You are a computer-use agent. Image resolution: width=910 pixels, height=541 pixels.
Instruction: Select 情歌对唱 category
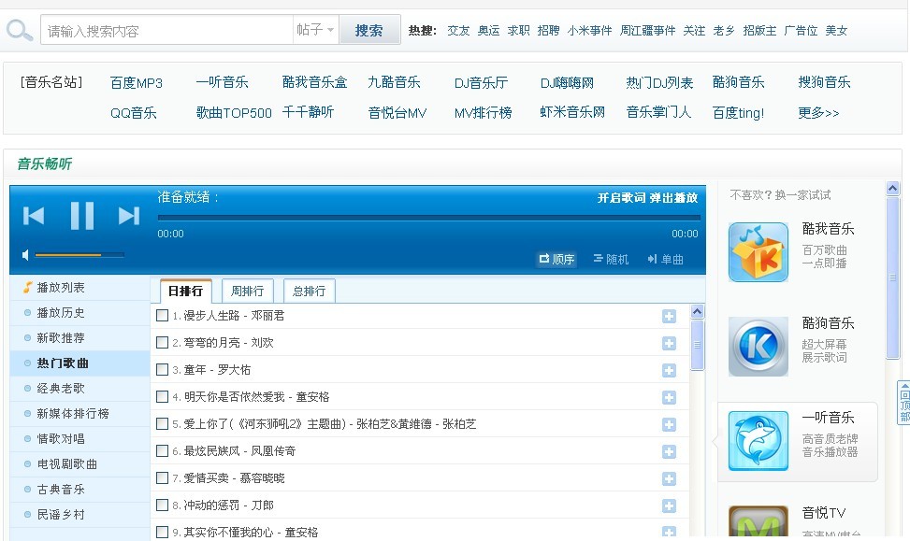click(x=61, y=439)
